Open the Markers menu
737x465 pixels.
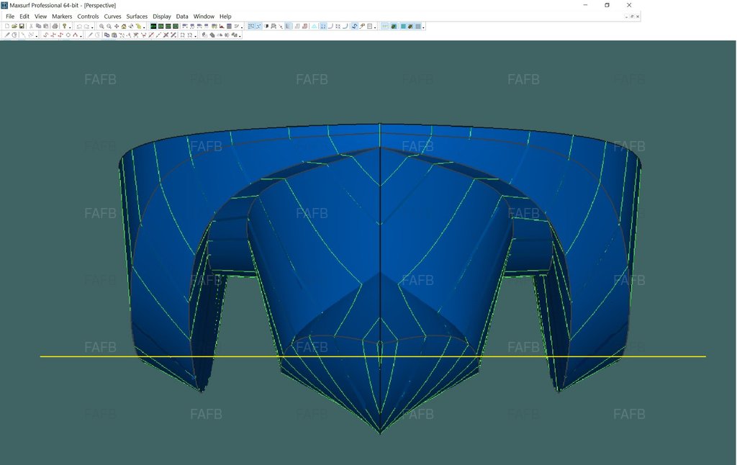tap(62, 16)
